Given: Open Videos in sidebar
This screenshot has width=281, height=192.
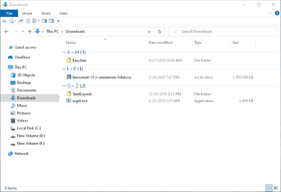Looking at the screenshot, I should coord(23,120).
